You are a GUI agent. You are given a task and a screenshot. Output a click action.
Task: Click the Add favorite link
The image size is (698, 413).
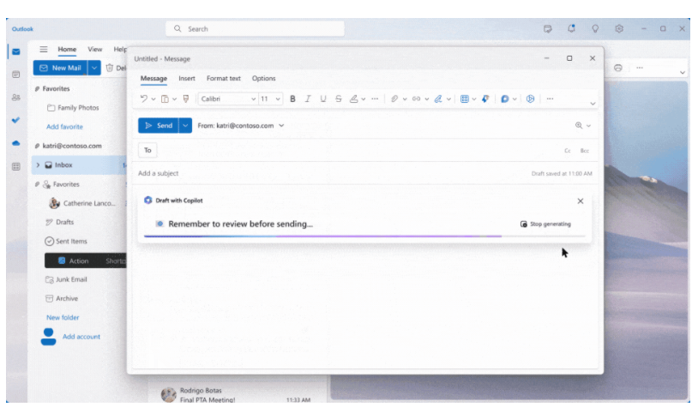tap(65, 127)
